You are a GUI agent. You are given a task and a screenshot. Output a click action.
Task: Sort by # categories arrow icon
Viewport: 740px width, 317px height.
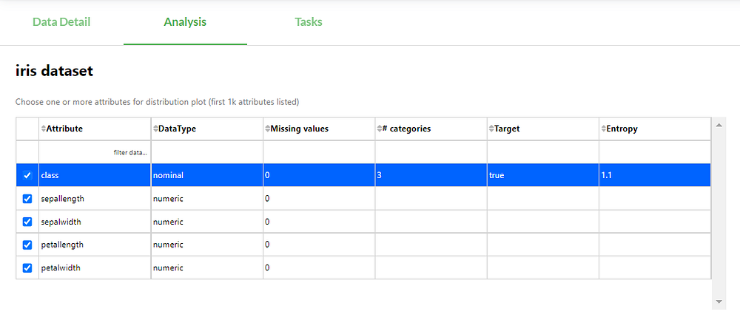379,129
